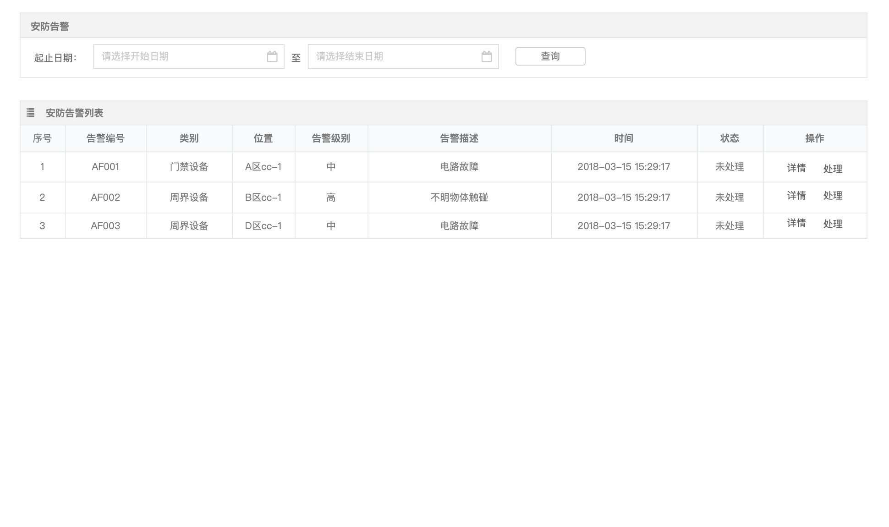
Task: Click list icon beside 安防告警列表 title
Action: point(31,113)
